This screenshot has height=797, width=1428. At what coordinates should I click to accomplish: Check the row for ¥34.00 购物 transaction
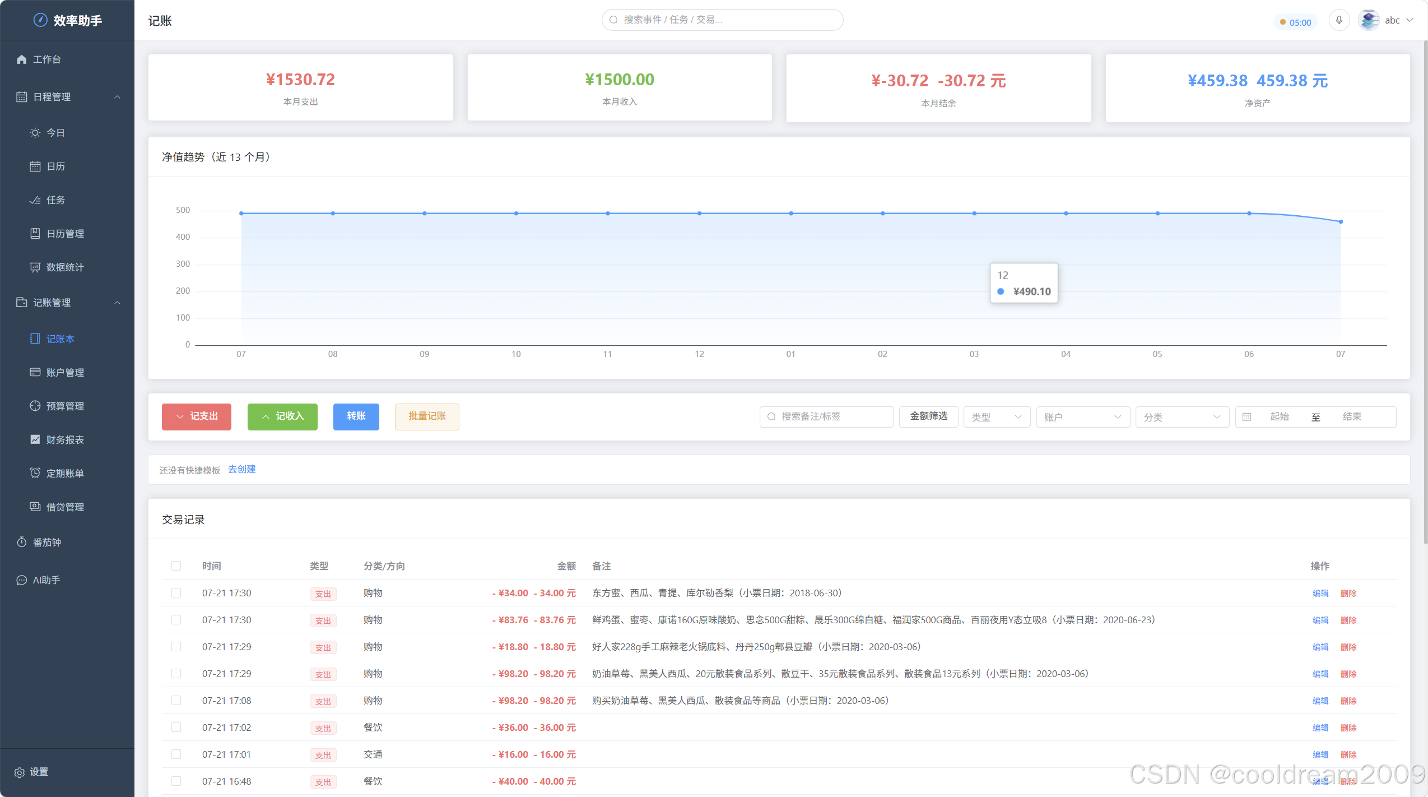[x=176, y=593]
